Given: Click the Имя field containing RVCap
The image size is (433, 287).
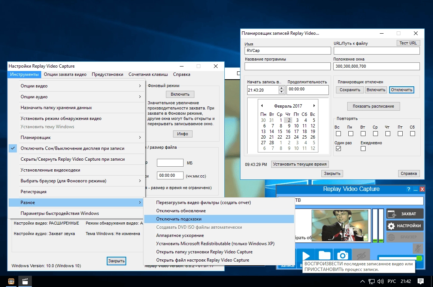Looking at the screenshot, I should (287, 51).
